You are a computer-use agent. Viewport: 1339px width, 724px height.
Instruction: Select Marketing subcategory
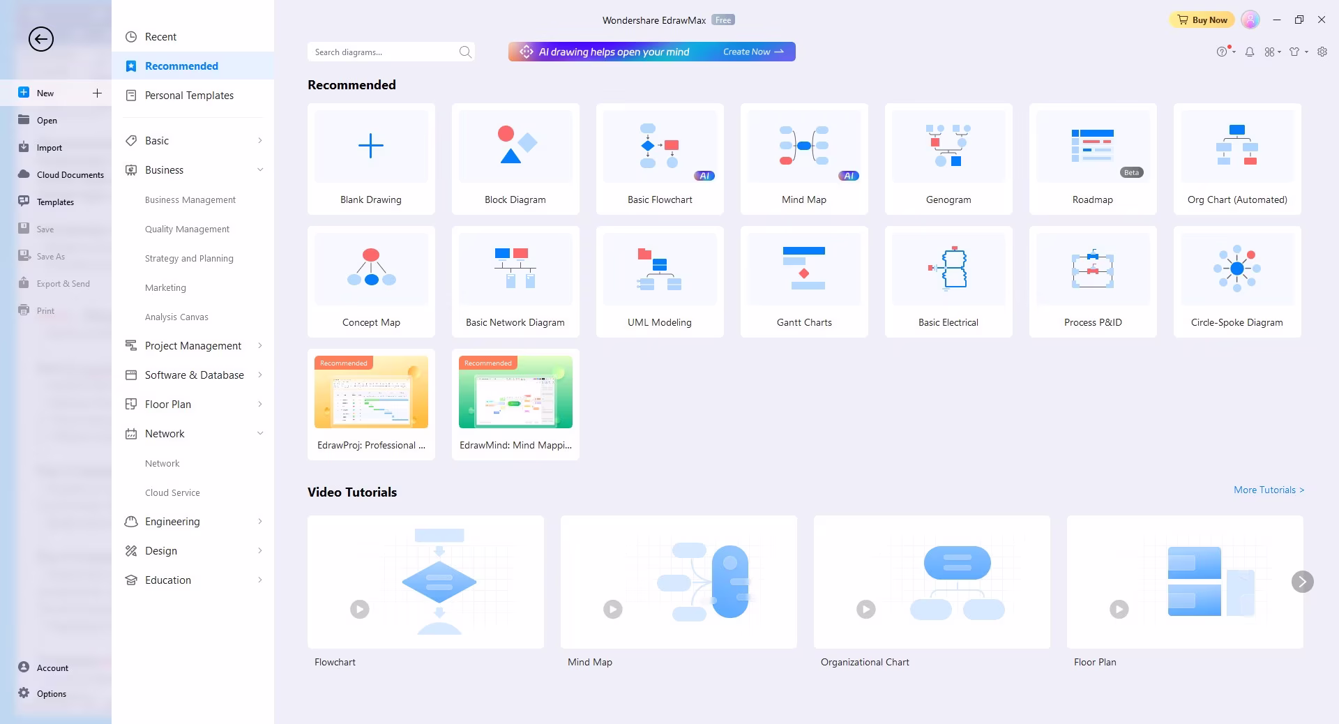(x=165, y=288)
